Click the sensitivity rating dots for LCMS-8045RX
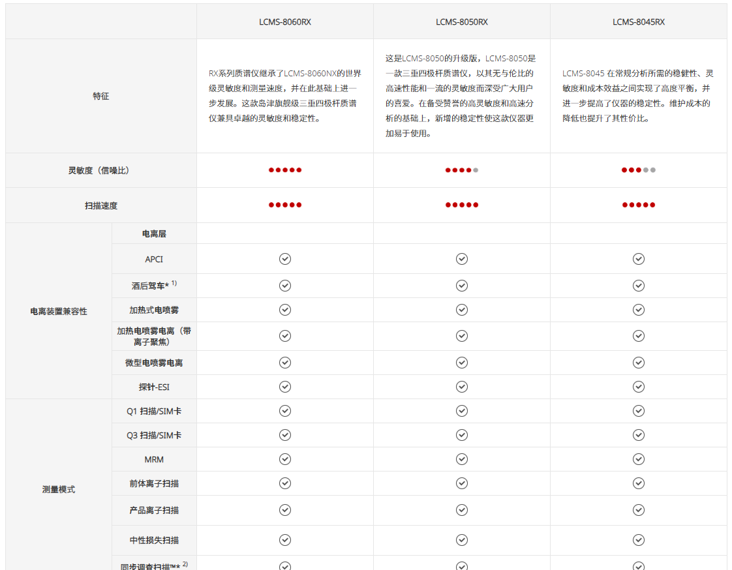732x570 pixels. (638, 170)
